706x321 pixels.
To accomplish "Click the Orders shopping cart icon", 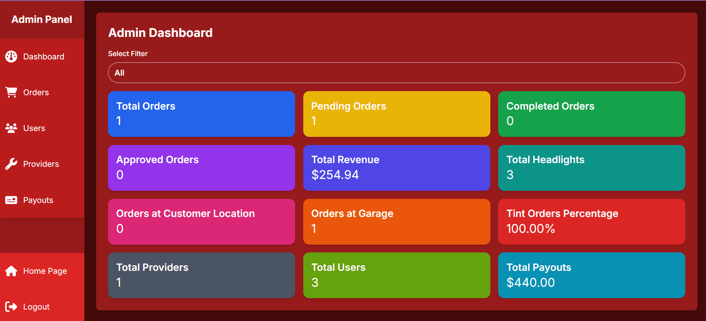I will (x=11, y=92).
